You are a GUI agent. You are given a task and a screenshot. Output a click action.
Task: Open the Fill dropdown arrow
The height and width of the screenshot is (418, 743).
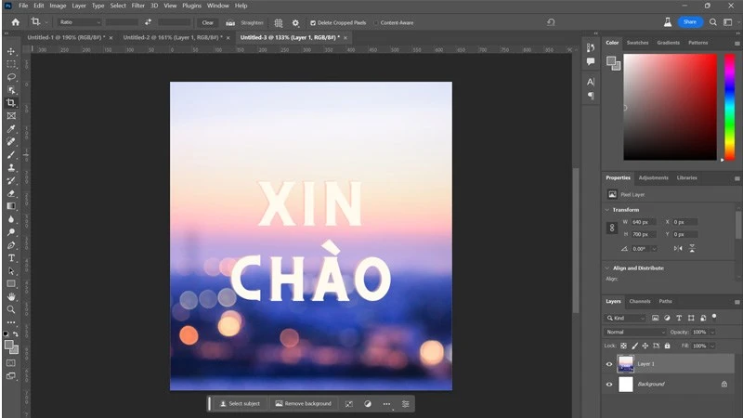click(711, 346)
